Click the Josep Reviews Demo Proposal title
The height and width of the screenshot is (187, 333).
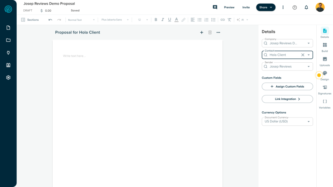tap(49, 4)
